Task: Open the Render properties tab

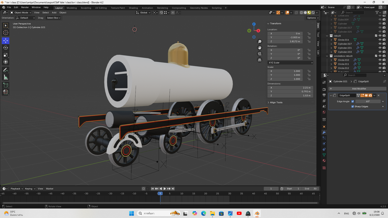Action: pyautogui.click(x=324, y=89)
